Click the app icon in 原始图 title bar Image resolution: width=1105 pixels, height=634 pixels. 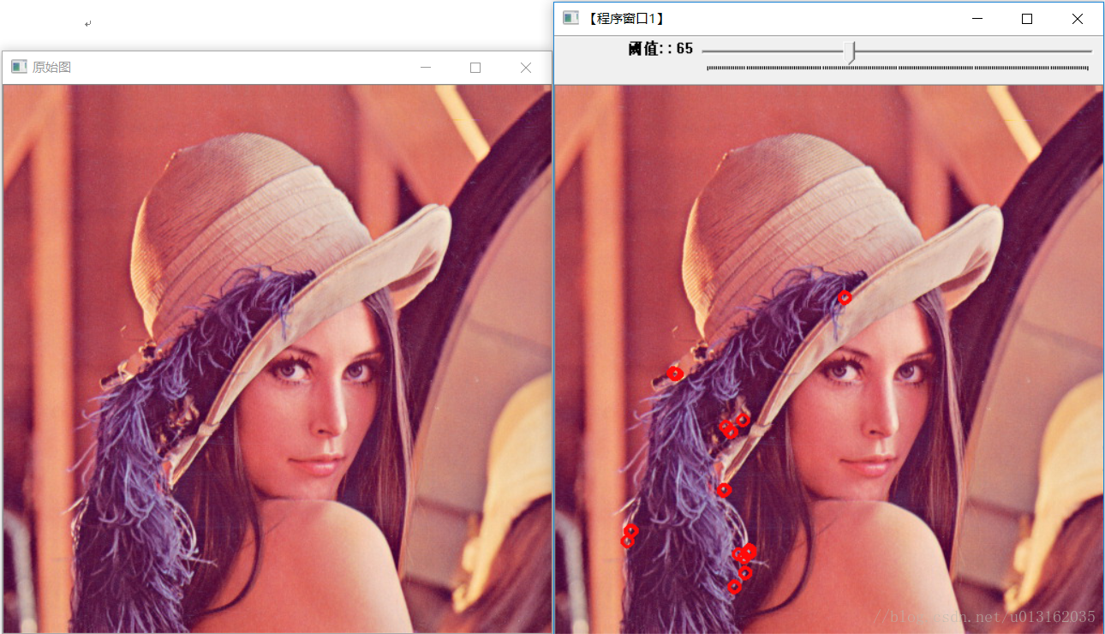pos(19,67)
